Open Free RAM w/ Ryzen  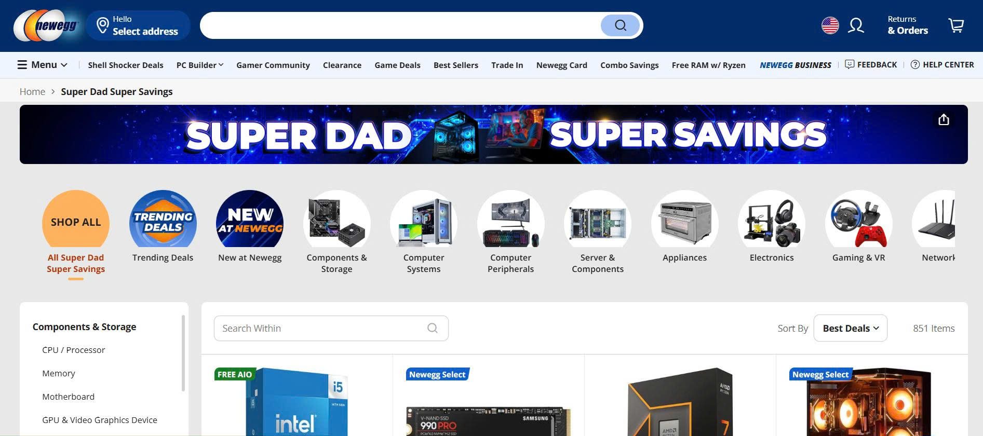709,65
